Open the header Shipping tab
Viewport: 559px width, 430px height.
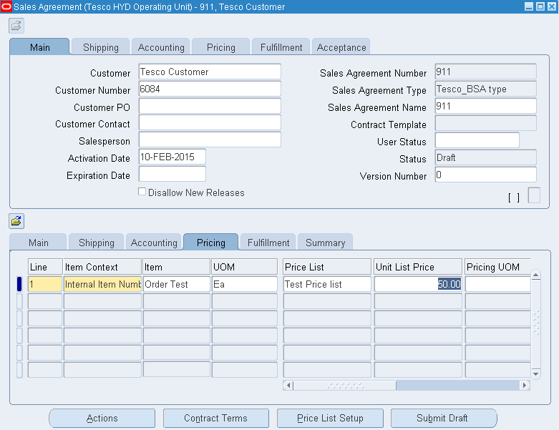tap(100, 47)
